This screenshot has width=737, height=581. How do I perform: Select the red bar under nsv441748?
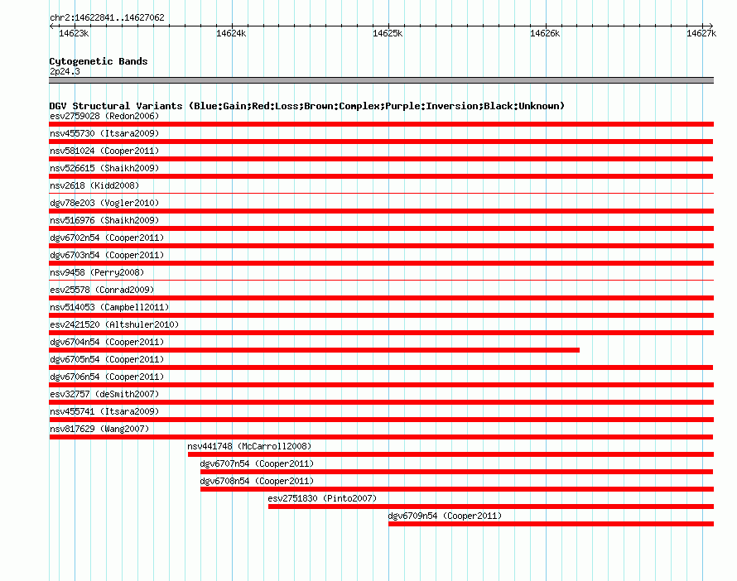pos(450,454)
